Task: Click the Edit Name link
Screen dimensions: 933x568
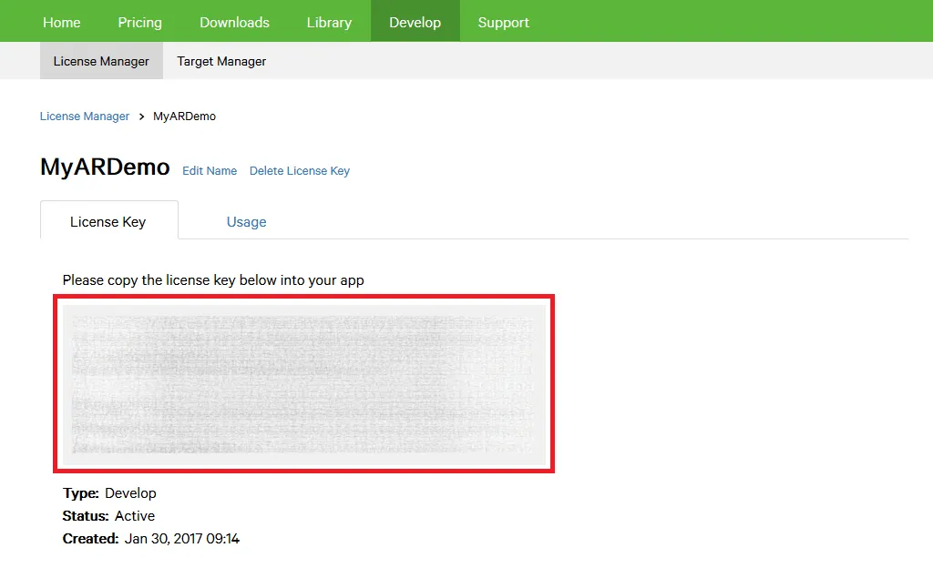Action: [210, 171]
